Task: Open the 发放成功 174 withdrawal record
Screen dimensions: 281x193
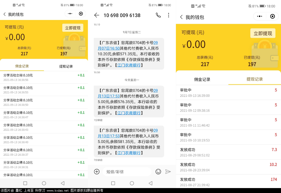Action: [228, 182]
